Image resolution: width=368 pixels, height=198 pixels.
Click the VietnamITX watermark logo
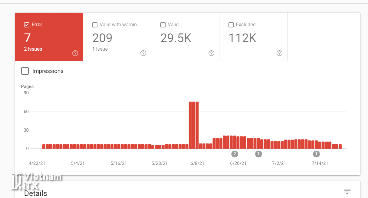(36, 182)
